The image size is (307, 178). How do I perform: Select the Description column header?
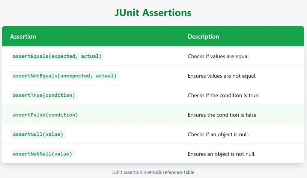tap(204, 37)
